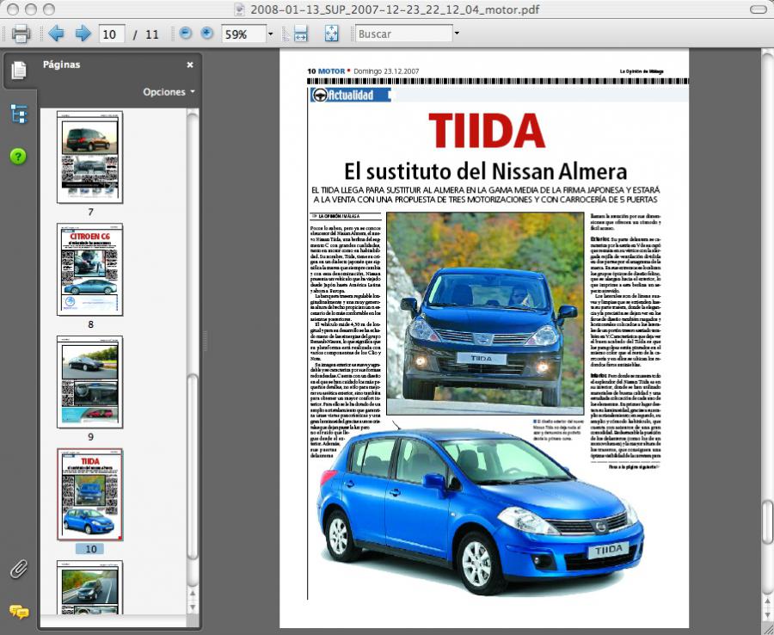Open the Buscar search options dropdown
774x635 pixels.
457,34
